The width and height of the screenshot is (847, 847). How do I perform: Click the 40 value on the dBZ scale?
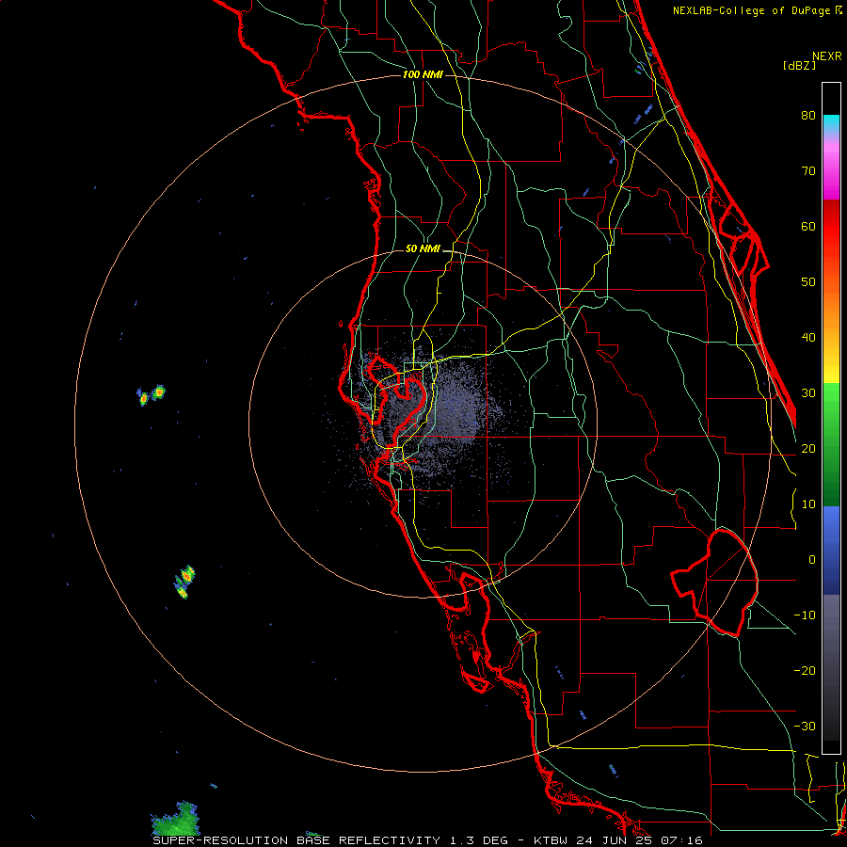[x=808, y=338]
